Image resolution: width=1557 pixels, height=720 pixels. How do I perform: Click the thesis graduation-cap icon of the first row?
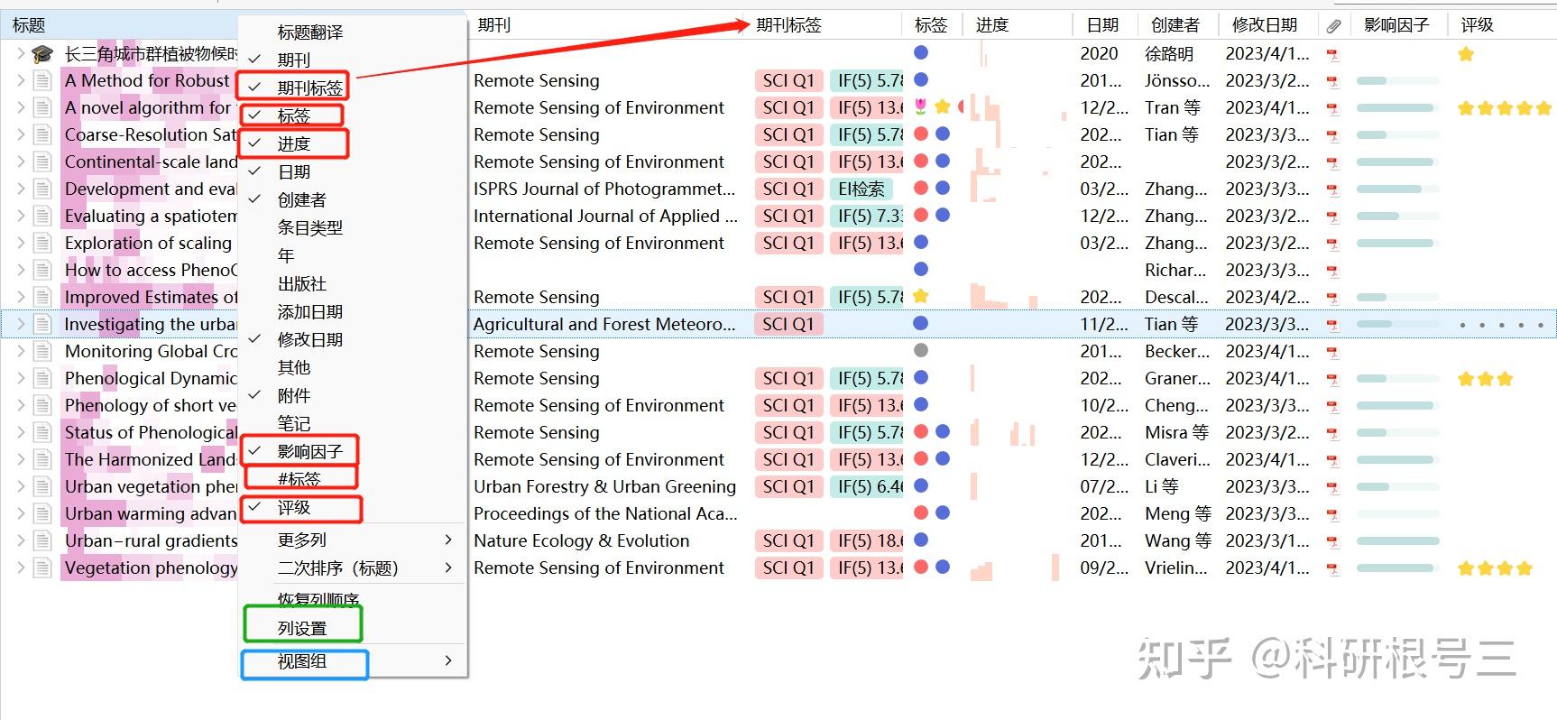coord(42,54)
